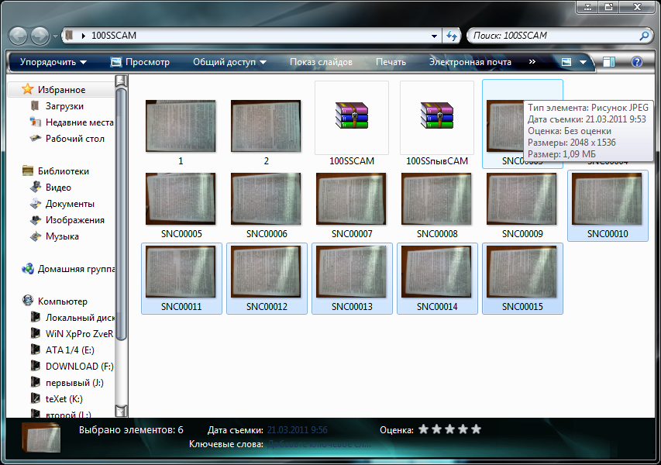The height and width of the screenshot is (465, 661).
Task: Click the refresh button beside the address bar
Action: [452, 36]
